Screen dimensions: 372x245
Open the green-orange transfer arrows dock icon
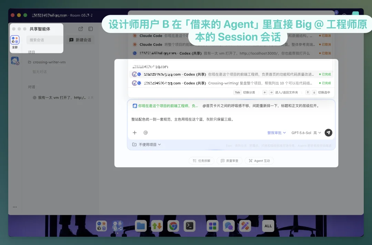tap(157, 226)
